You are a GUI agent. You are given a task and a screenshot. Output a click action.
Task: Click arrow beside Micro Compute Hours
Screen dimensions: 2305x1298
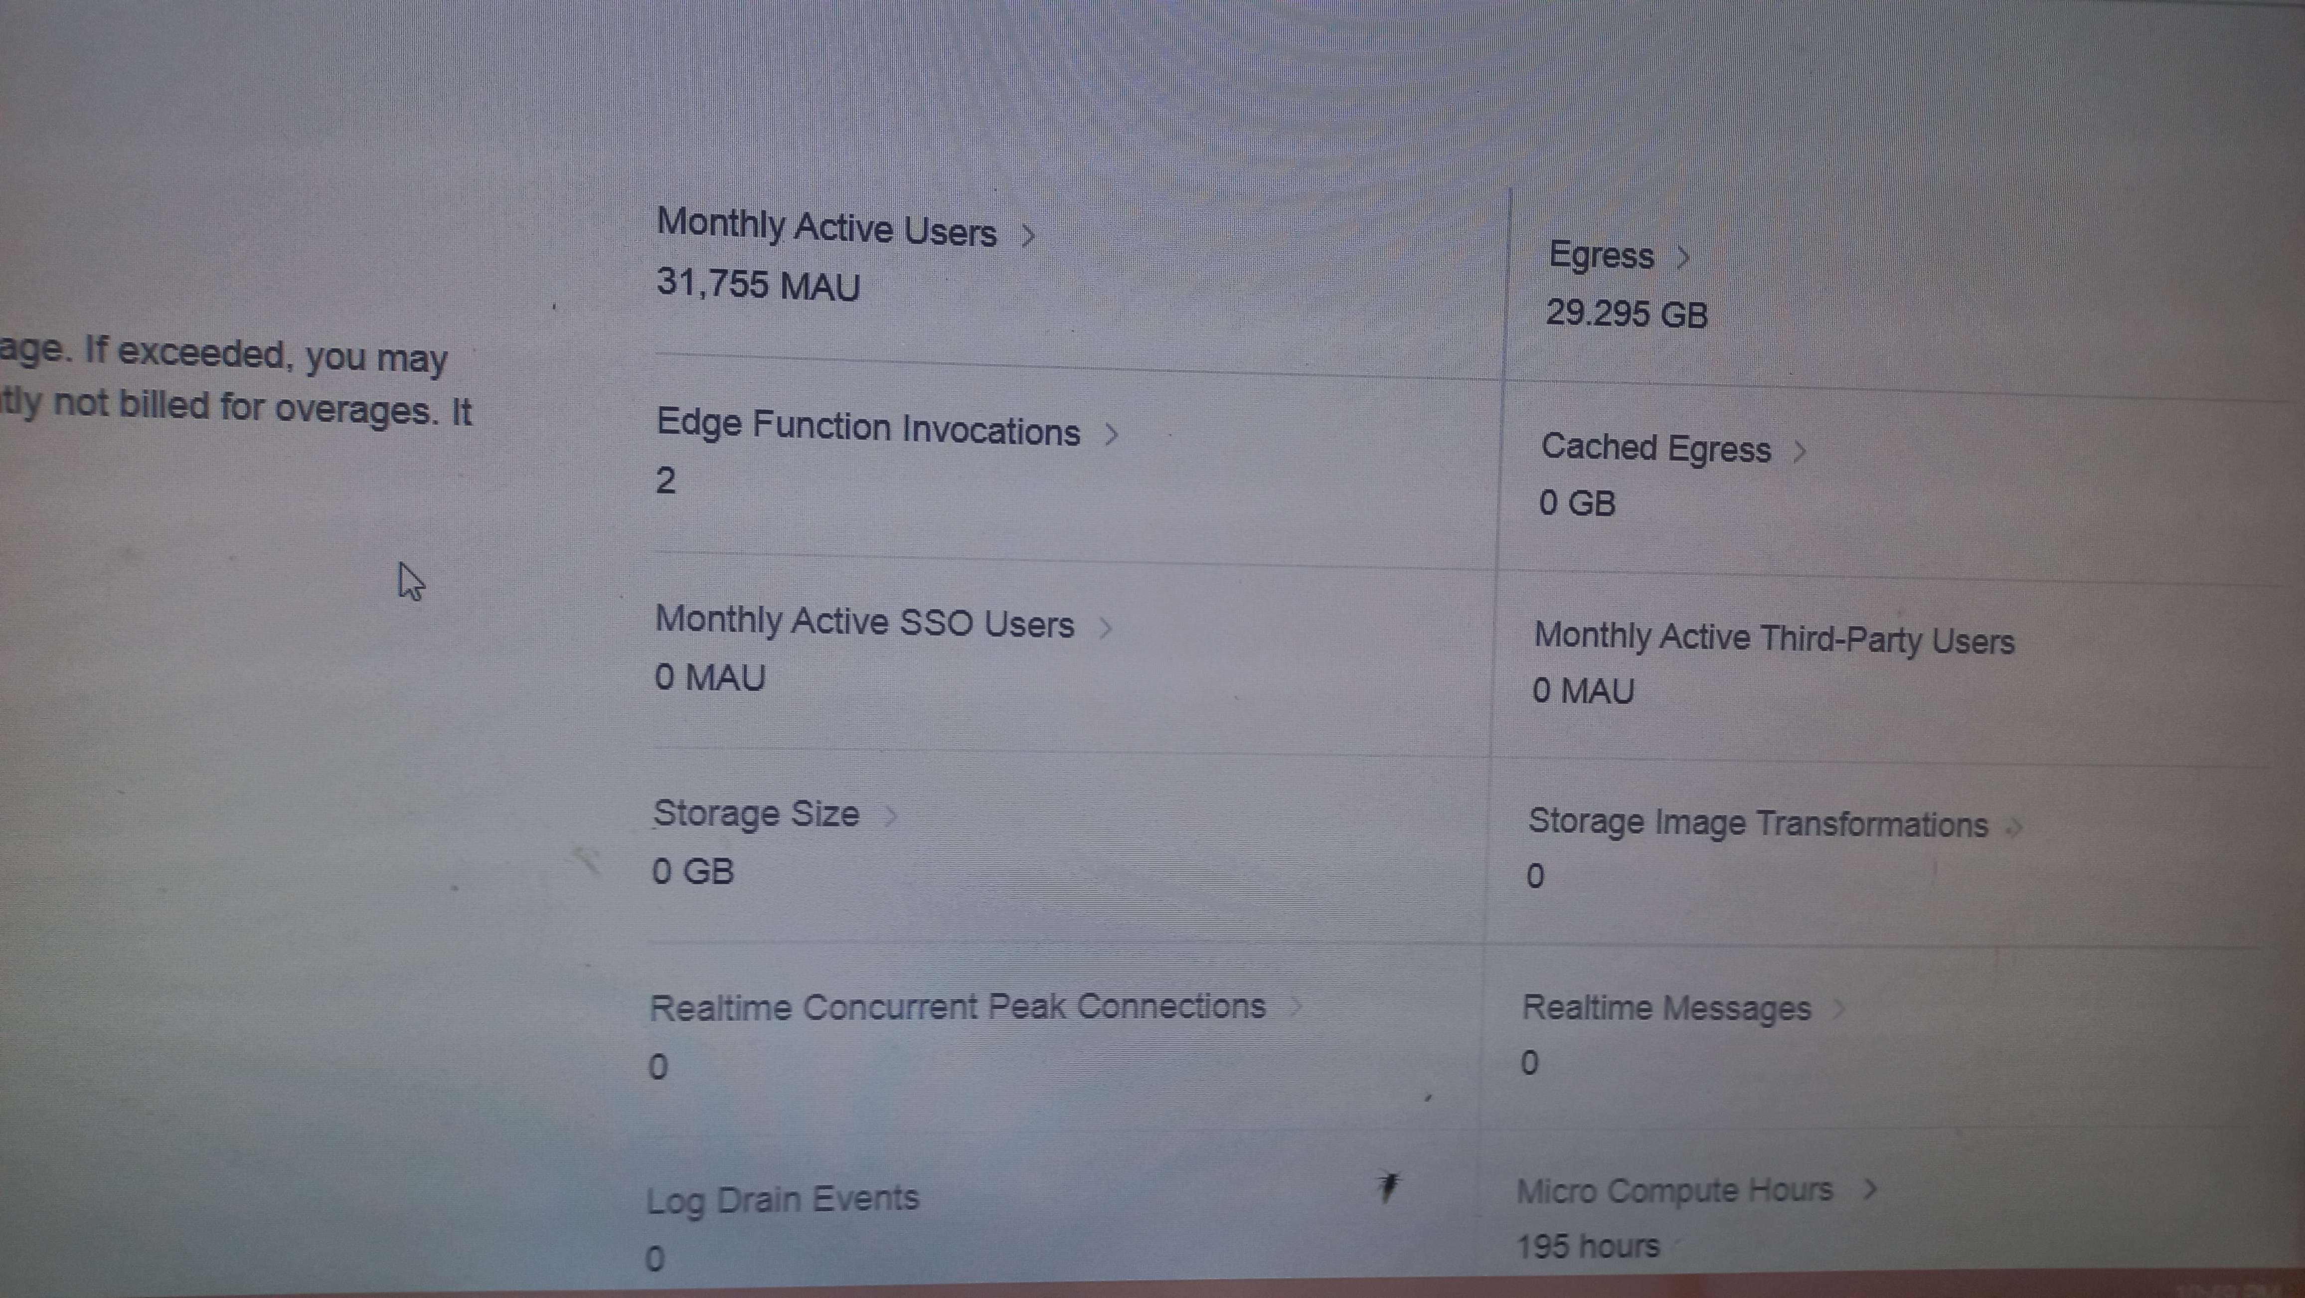point(1869,1191)
